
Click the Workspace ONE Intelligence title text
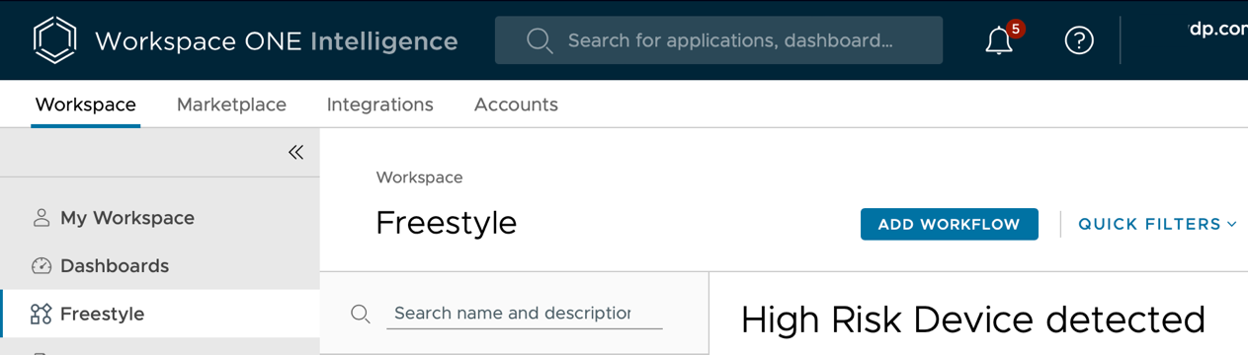[x=276, y=41]
